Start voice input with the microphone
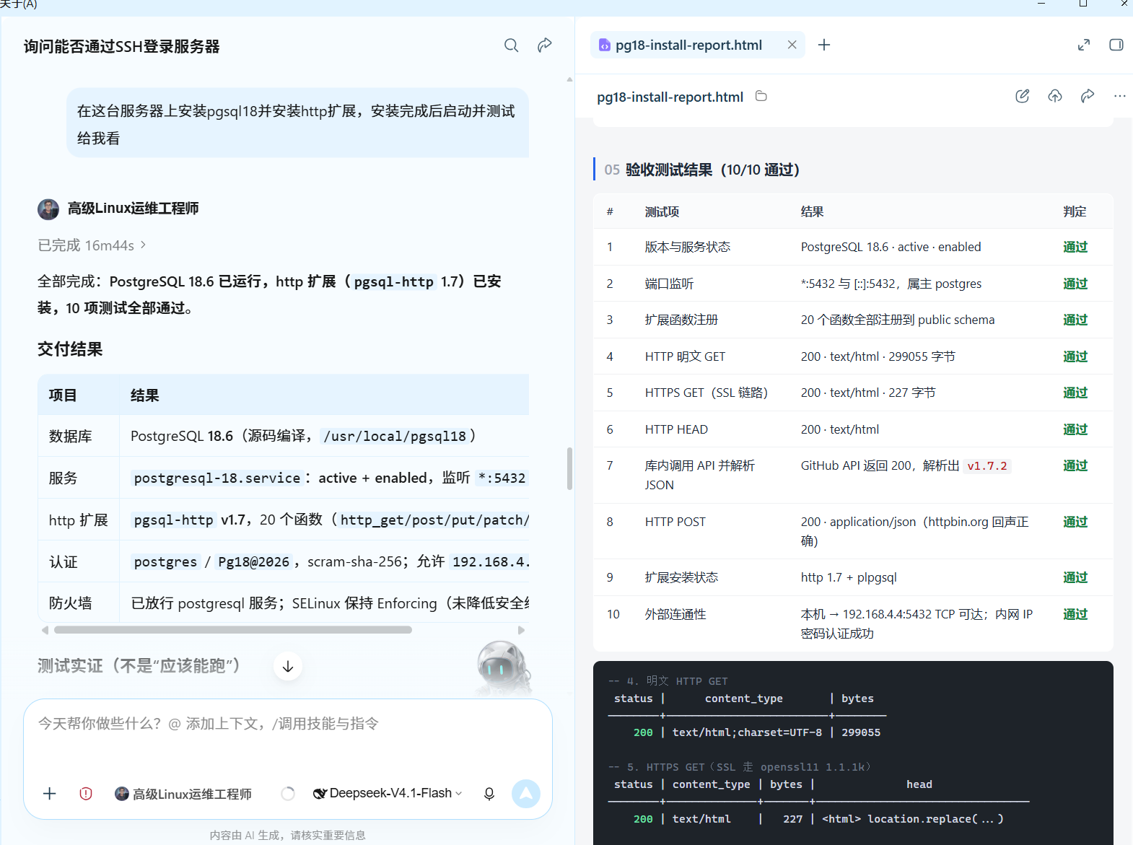The width and height of the screenshot is (1133, 845). 489,794
